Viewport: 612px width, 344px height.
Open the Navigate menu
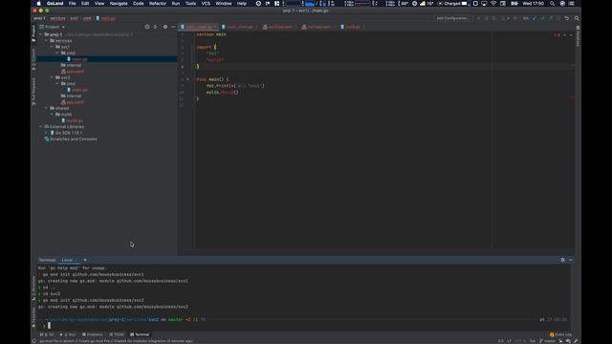(x=119, y=4)
